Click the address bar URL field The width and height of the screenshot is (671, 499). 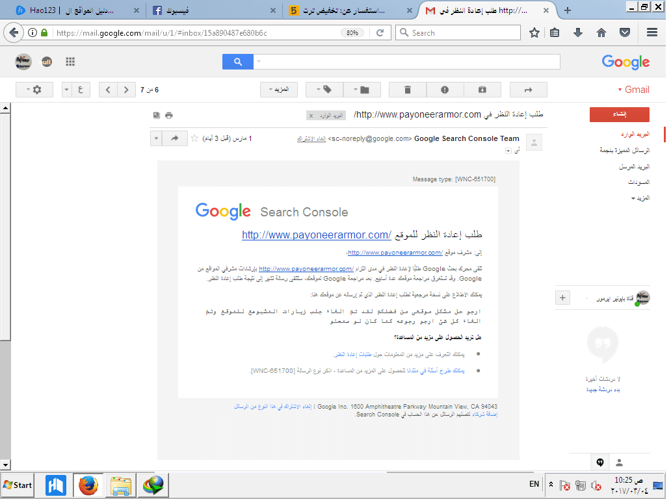click(x=197, y=33)
